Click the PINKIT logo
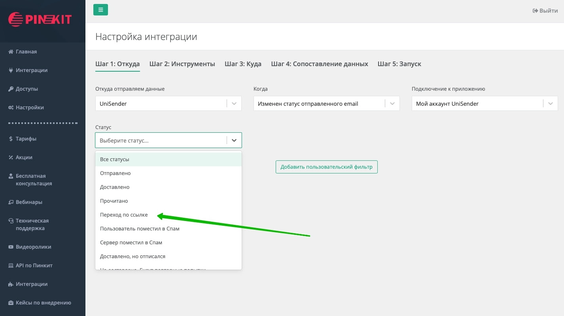The height and width of the screenshot is (316, 564). tap(40, 19)
